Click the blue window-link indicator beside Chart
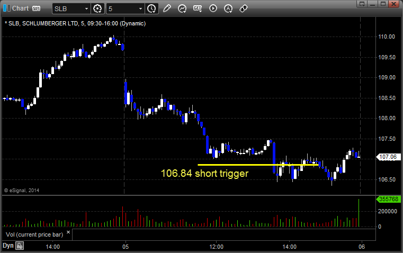The width and height of the screenshot is (403, 253). (x=6, y=8)
